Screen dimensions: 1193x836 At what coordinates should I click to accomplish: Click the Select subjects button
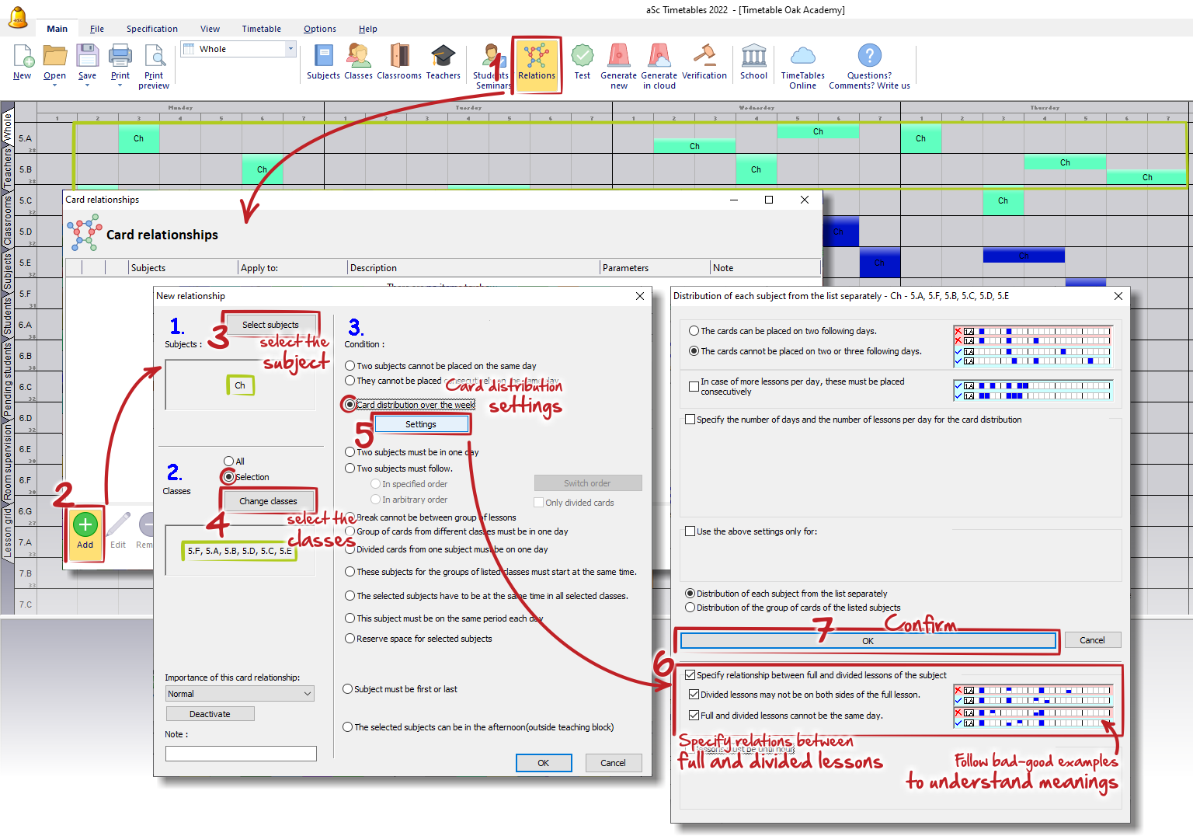270,325
